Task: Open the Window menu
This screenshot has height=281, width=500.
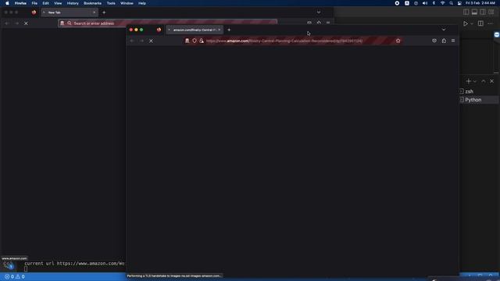Action: [127, 3]
